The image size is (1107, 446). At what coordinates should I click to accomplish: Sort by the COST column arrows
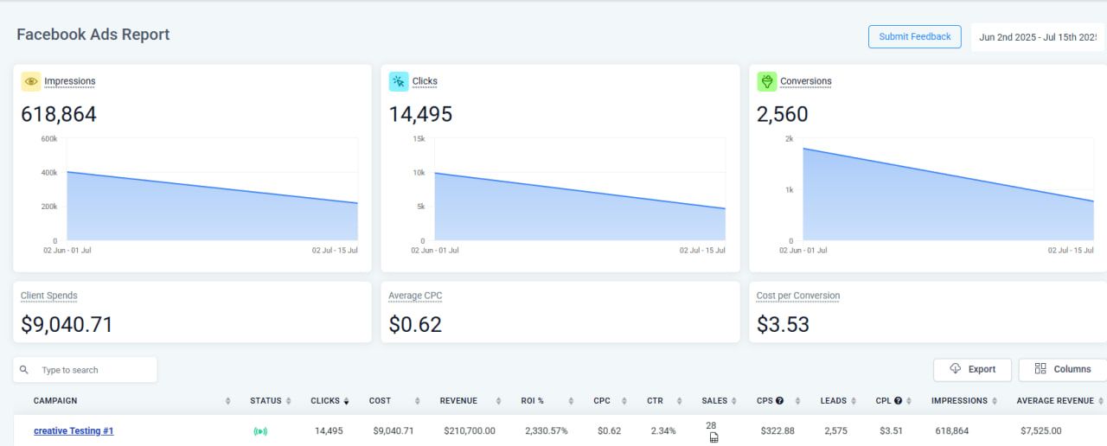[418, 401]
